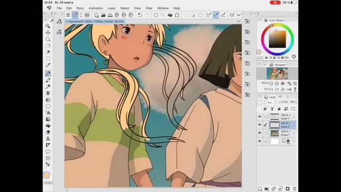
Task: Click the Redo arrow in command bar
Action: point(147,15)
